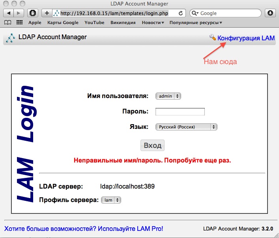Screen dimensions: 279x238
Task: Open the YouTube bookmark
Action: (x=94, y=23)
